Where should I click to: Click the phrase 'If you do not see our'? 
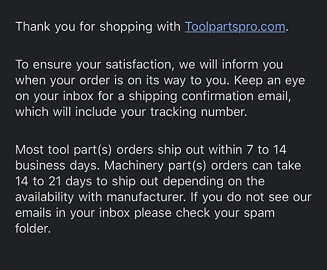point(251,197)
